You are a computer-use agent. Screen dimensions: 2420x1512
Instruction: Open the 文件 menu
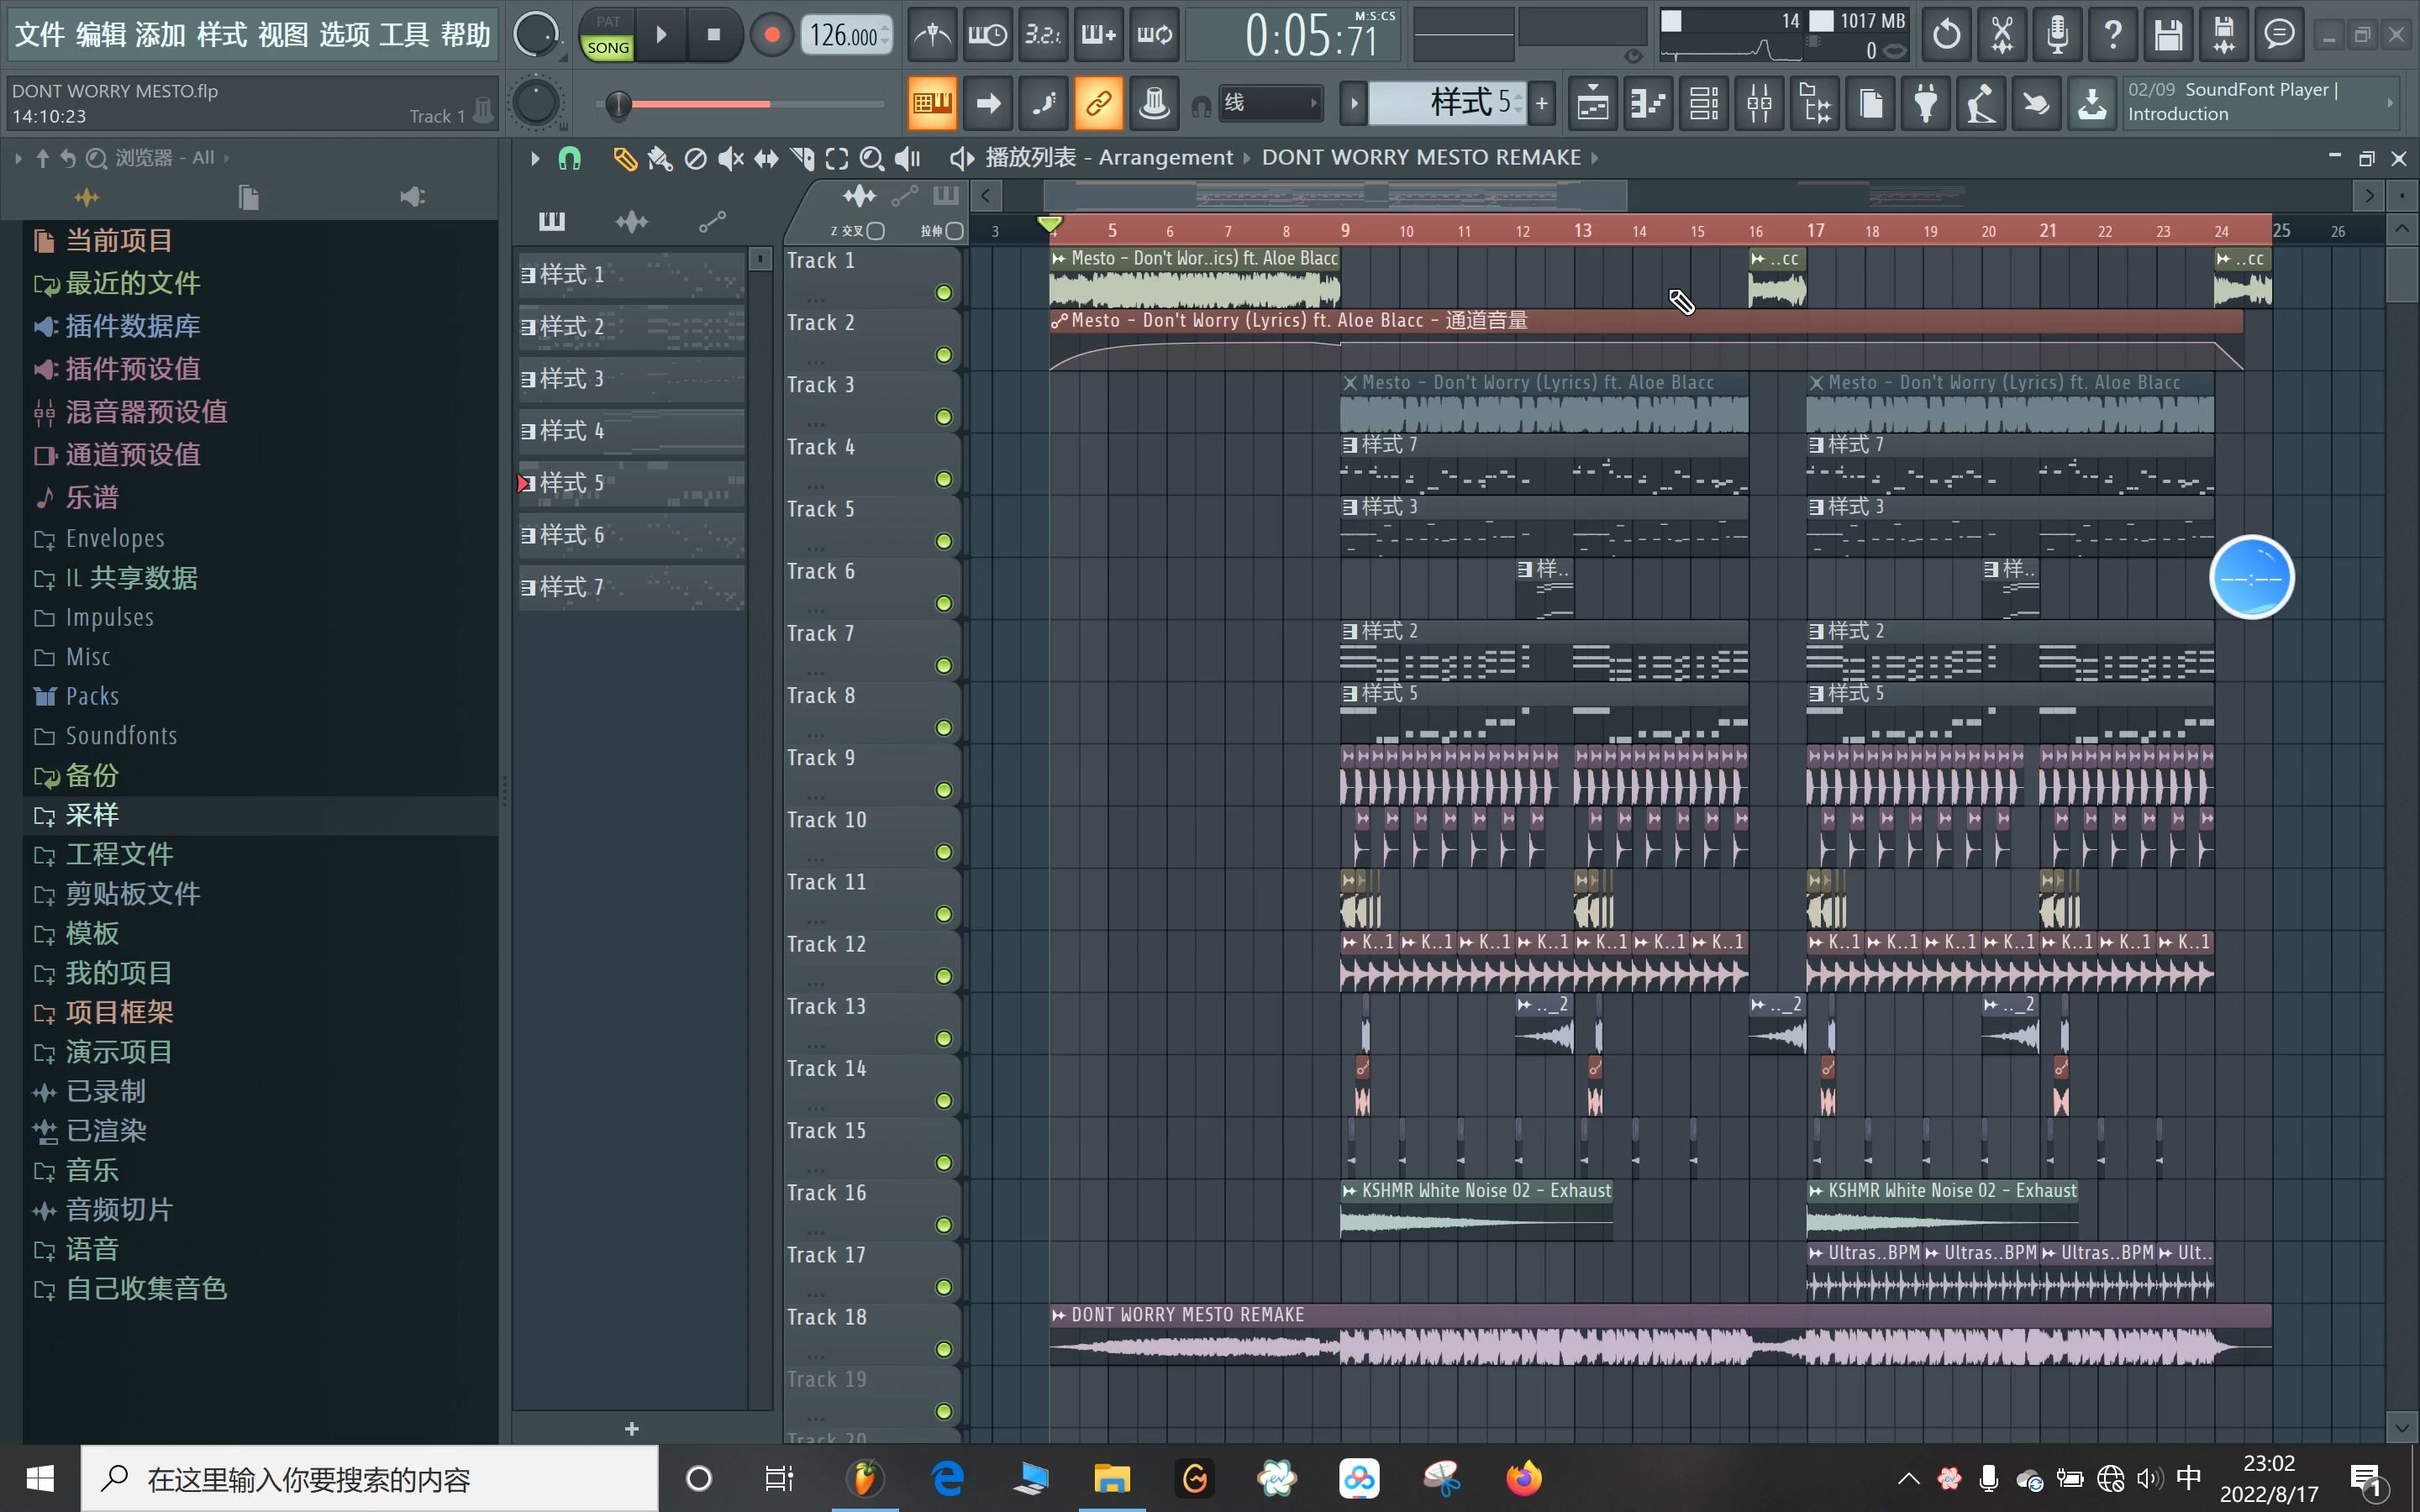[40, 35]
